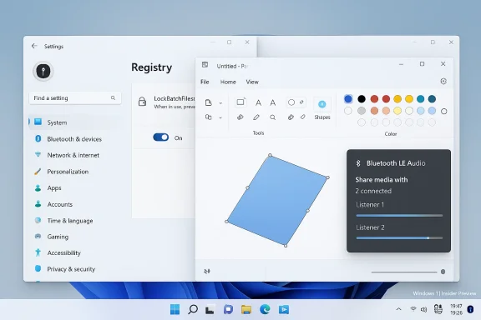
Task: Open the Paste dropdown arrow in Paint
Action: [220, 103]
